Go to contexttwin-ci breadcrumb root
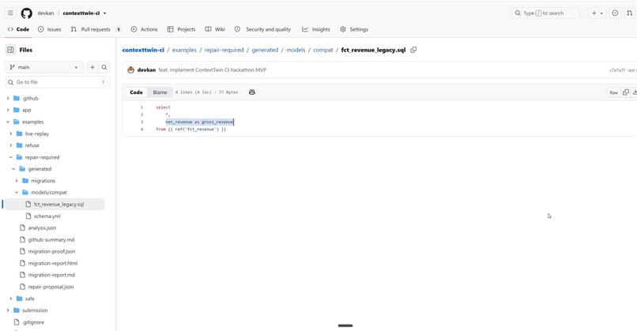 [143, 50]
